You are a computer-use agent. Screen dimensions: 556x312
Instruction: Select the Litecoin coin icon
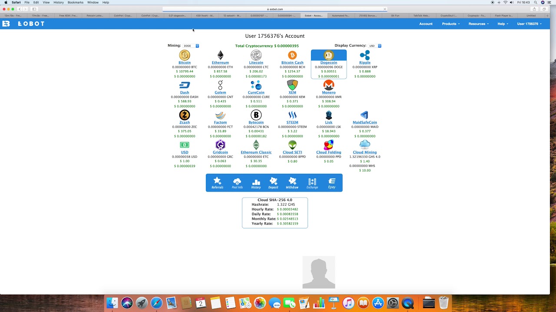coord(256,55)
